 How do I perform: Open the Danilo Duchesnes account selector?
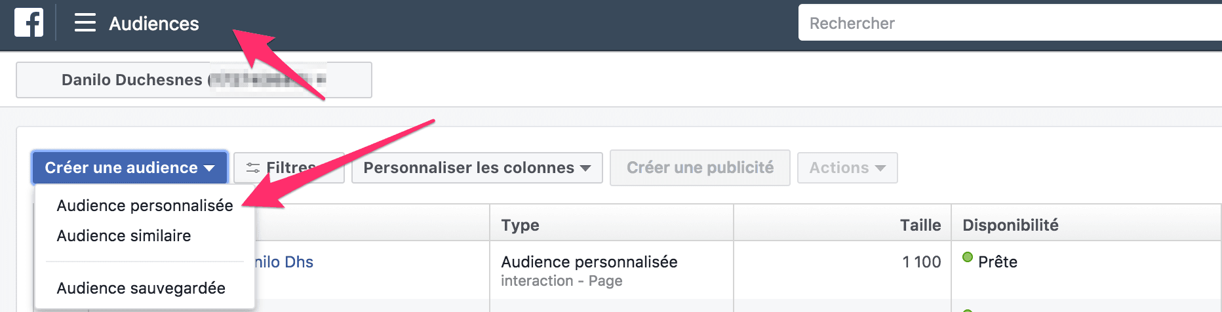[x=193, y=80]
